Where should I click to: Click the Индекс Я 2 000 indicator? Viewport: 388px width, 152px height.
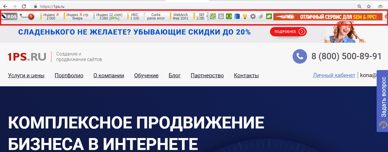pyautogui.click(x=50, y=16)
